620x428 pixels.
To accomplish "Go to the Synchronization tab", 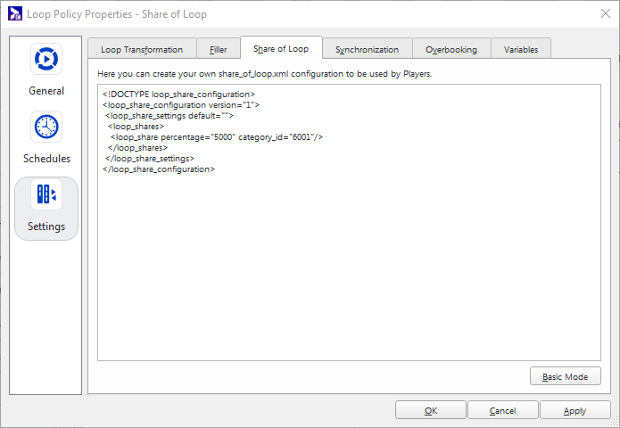I will 367,49.
